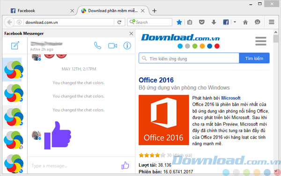The width and height of the screenshot is (281, 176).
Task: Show bookmarks list icon in toolbar
Action: click(x=190, y=22)
